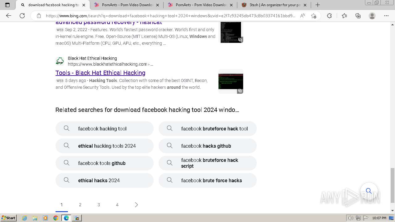Viewport: 395px width, 222px height.
Task: Open the volume speaker tray icon
Action: tap(351, 218)
